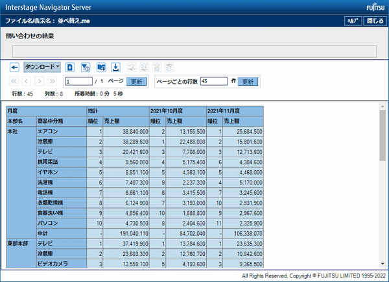Open the ヘルプ help button
The image size is (389, 282).
[353, 21]
